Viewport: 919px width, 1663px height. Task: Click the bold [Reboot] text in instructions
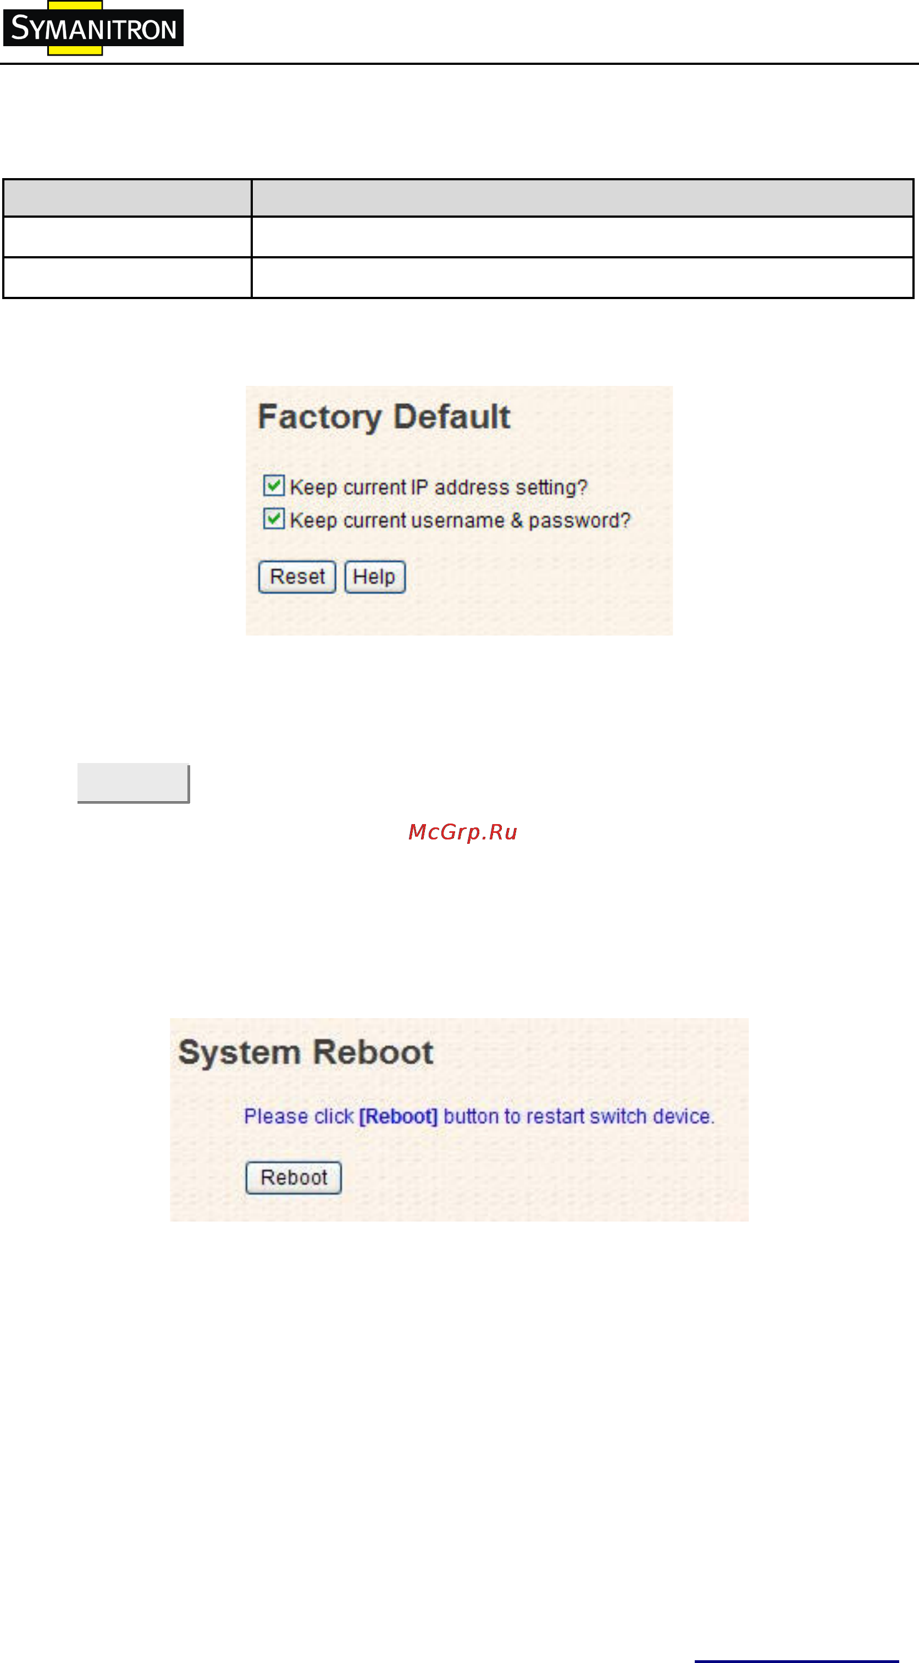tap(398, 1116)
